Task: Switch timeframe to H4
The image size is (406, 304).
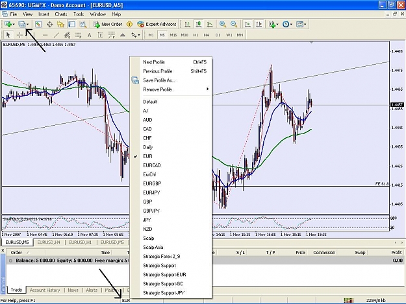Action: coord(207,35)
